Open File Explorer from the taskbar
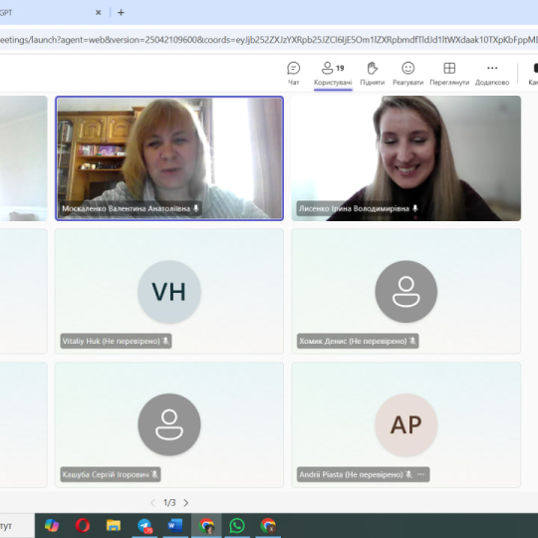The width and height of the screenshot is (538, 538). (114, 525)
